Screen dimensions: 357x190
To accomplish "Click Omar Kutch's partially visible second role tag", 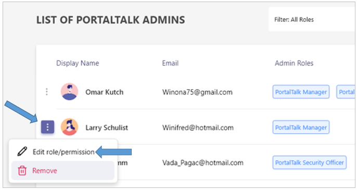I will [x=346, y=92].
